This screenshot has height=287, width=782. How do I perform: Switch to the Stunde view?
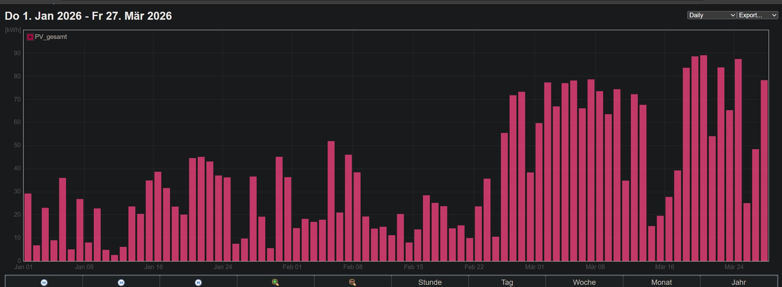(430, 282)
